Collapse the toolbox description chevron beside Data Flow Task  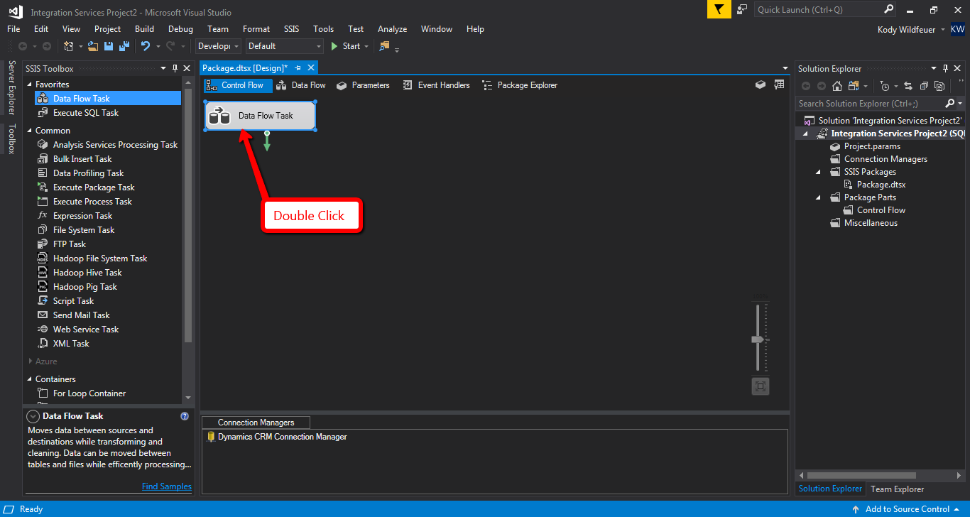(33, 416)
